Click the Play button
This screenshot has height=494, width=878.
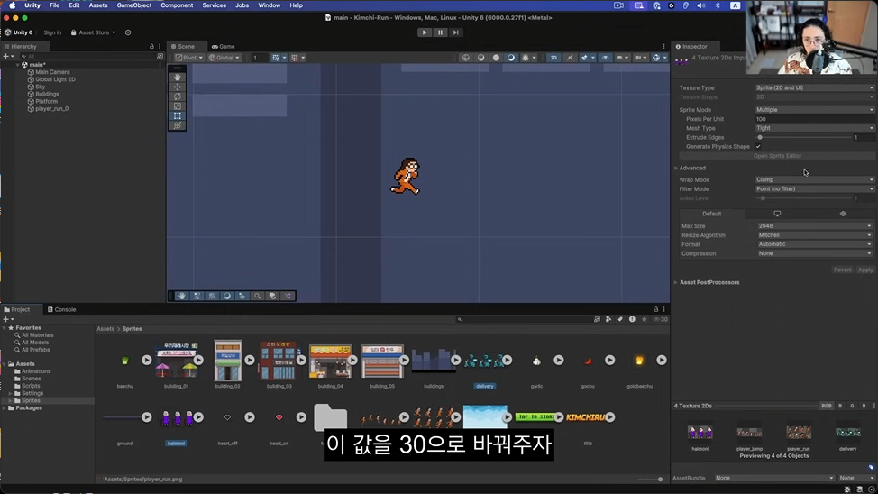click(x=425, y=32)
